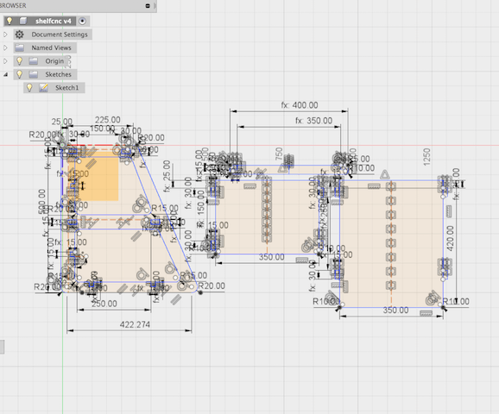Collapse the Browser panel with header circle button
This screenshot has width=499, height=414.
[x=148, y=6]
